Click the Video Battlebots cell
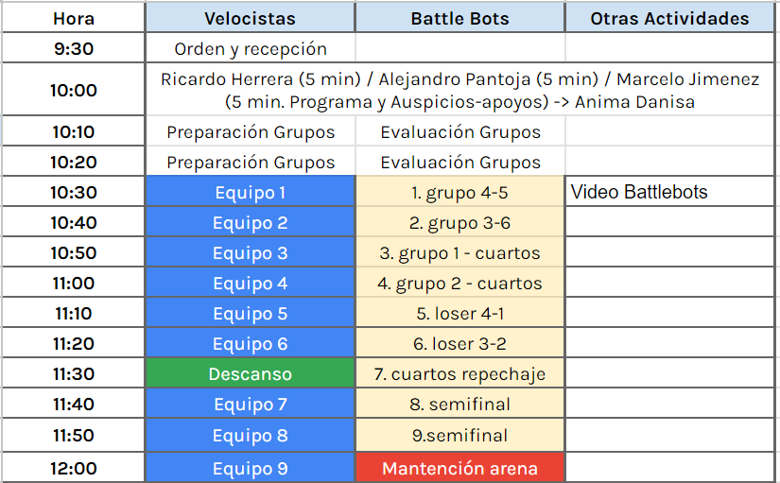Image resolution: width=780 pixels, height=483 pixels. (669, 192)
